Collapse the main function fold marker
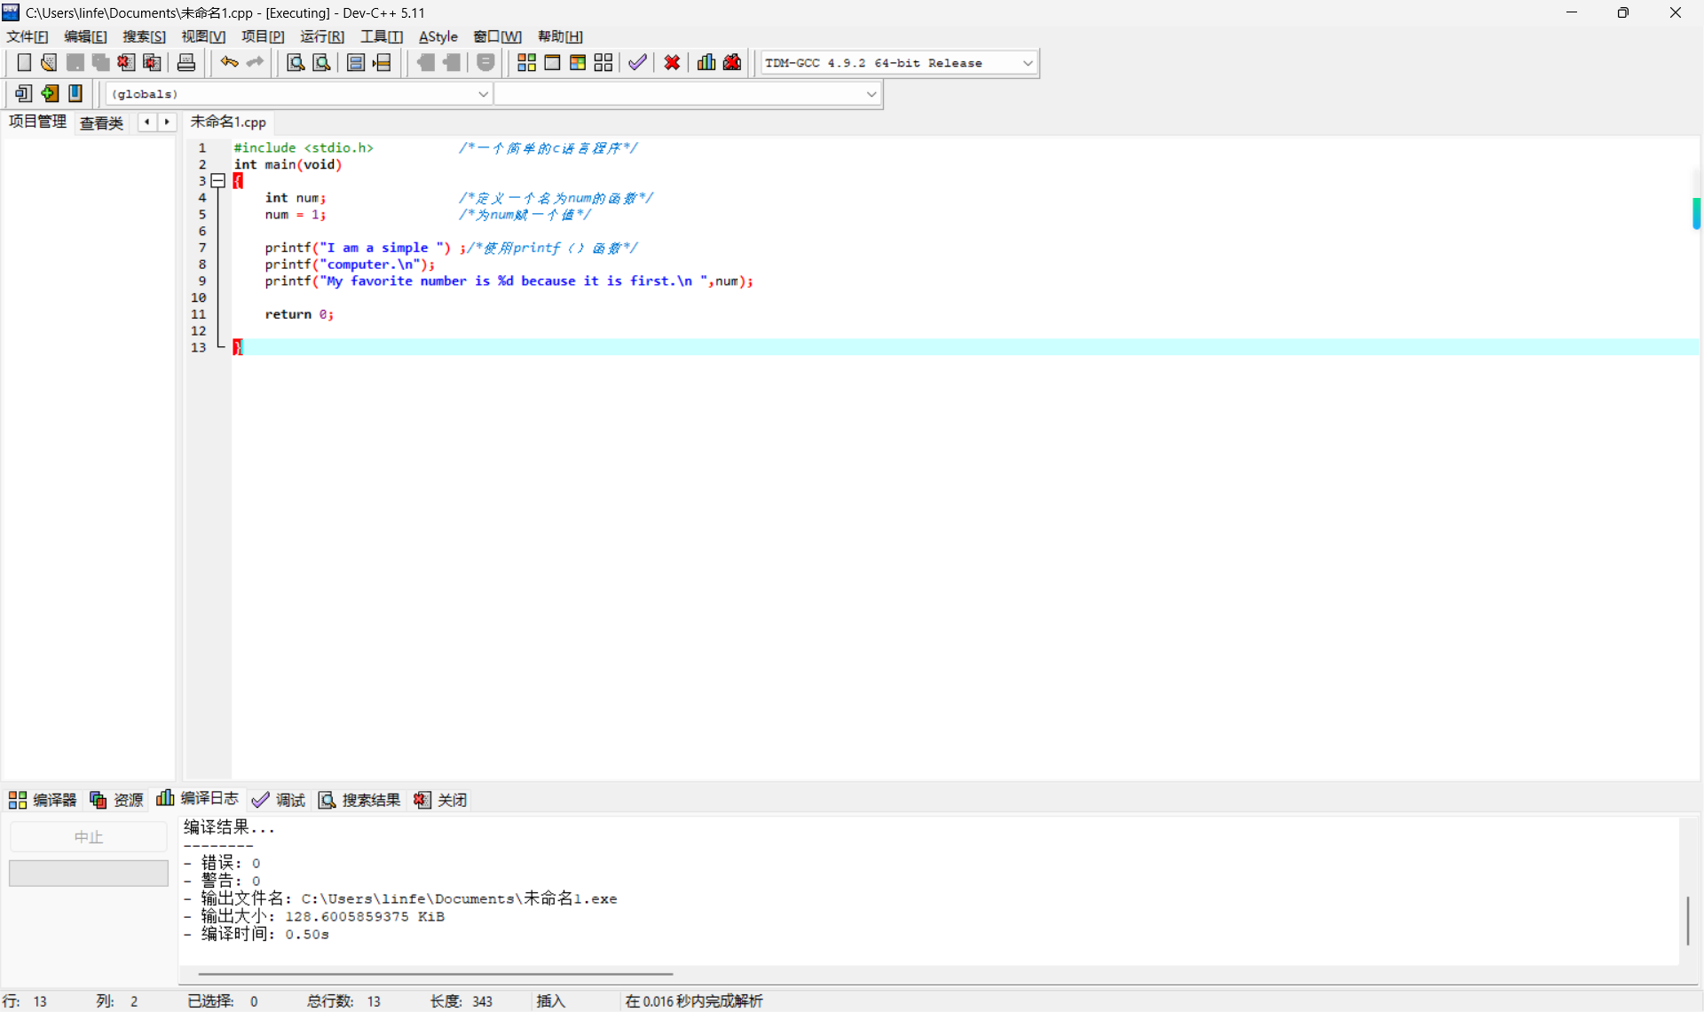Viewport: 1704px width, 1012px height. pyautogui.click(x=218, y=180)
